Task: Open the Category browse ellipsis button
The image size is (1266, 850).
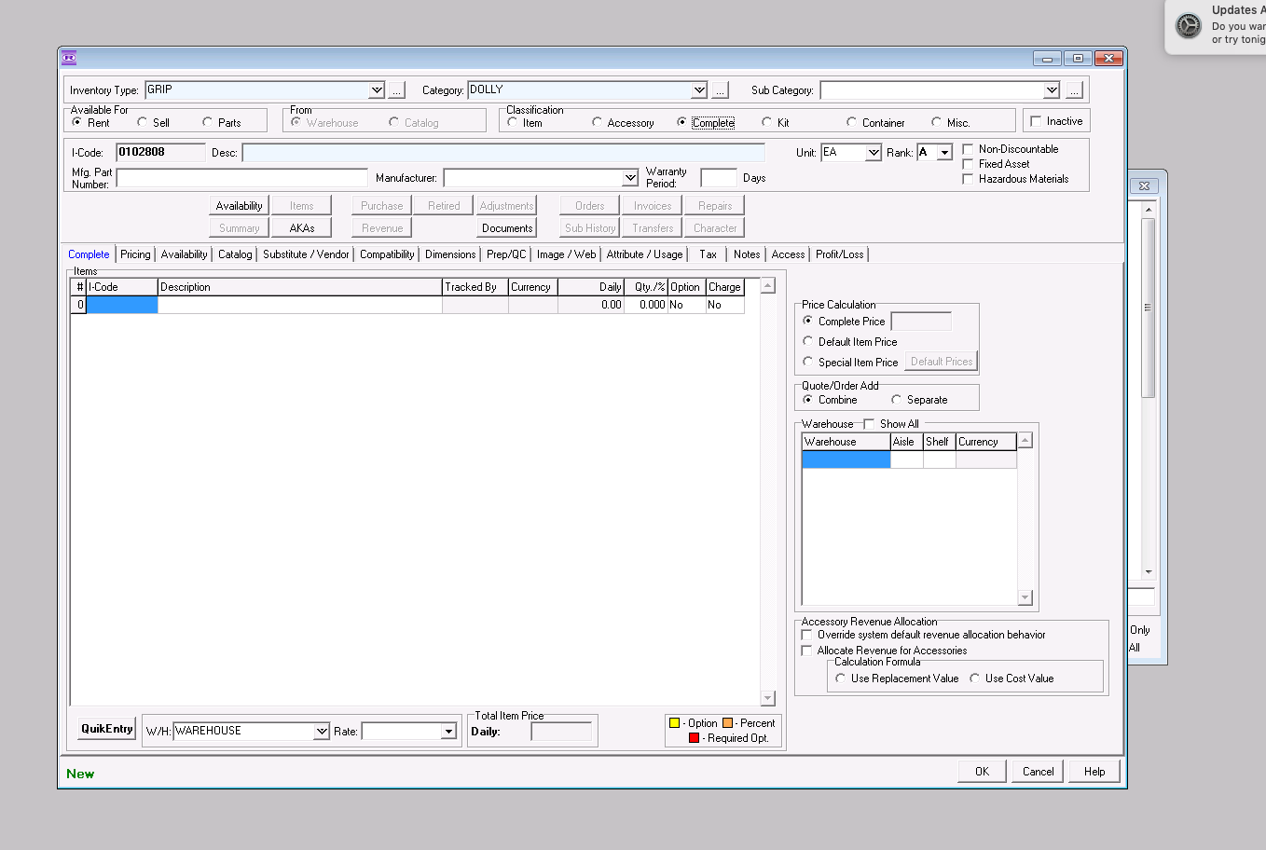Action: (720, 90)
